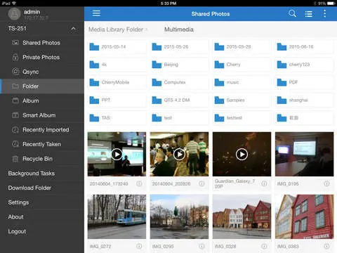Image resolution: width=337 pixels, height=253 pixels.
Task: Play the Guardian_Galaxy video
Action: [242, 154]
